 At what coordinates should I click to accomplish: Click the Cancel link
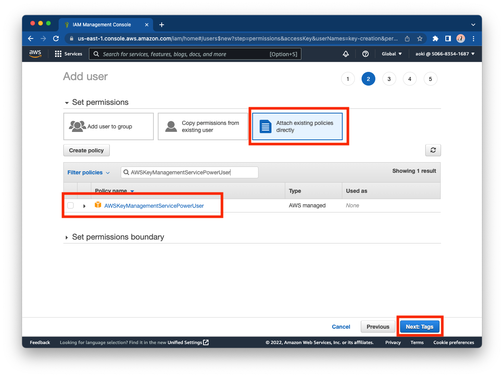click(x=341, y=327)
